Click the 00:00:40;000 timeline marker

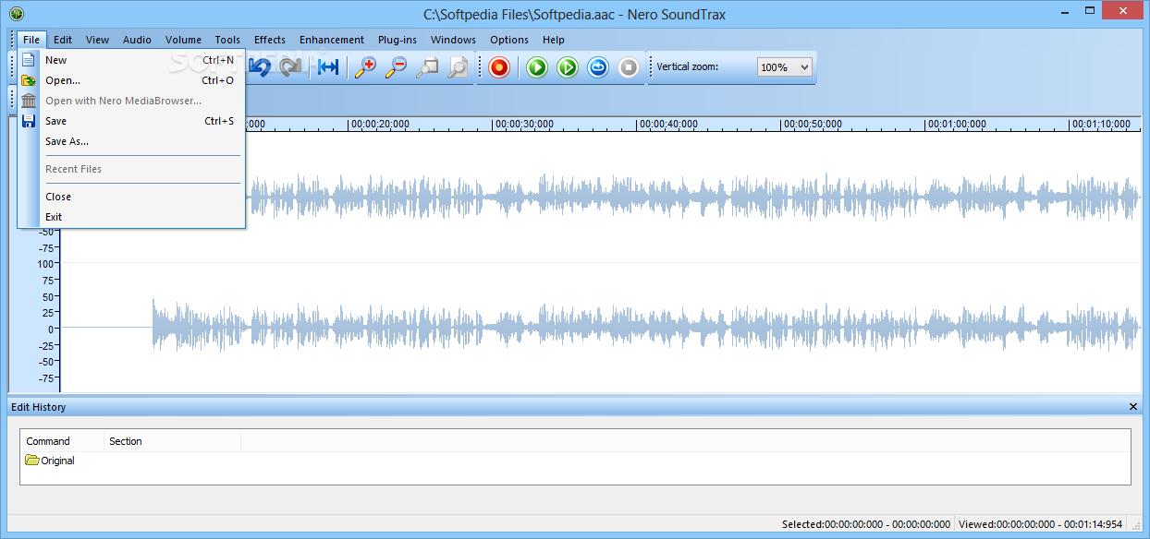[669, 124]
